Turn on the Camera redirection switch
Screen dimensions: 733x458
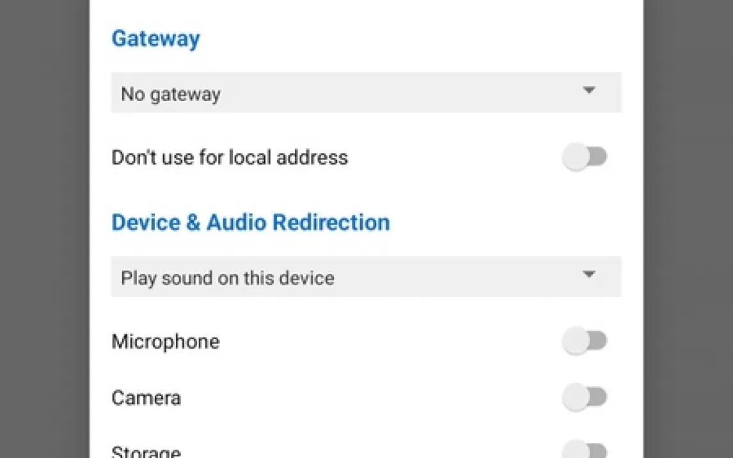[585, 397]
